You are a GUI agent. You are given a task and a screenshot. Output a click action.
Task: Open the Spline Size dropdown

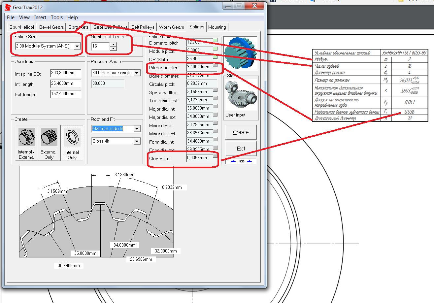click(x=77, y=46)
